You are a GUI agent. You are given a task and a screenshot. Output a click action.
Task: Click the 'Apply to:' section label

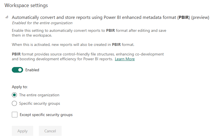click(x=20, y=87)
